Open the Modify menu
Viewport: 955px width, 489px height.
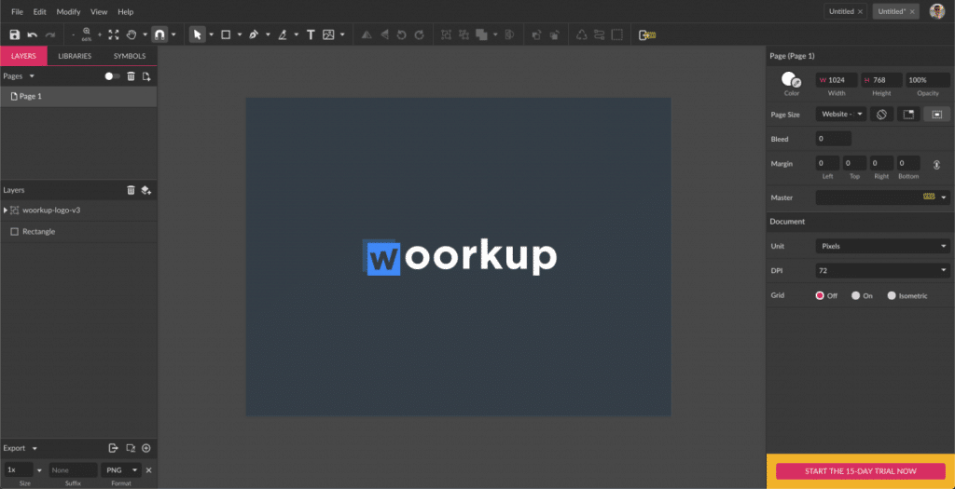tap(68, 11)
